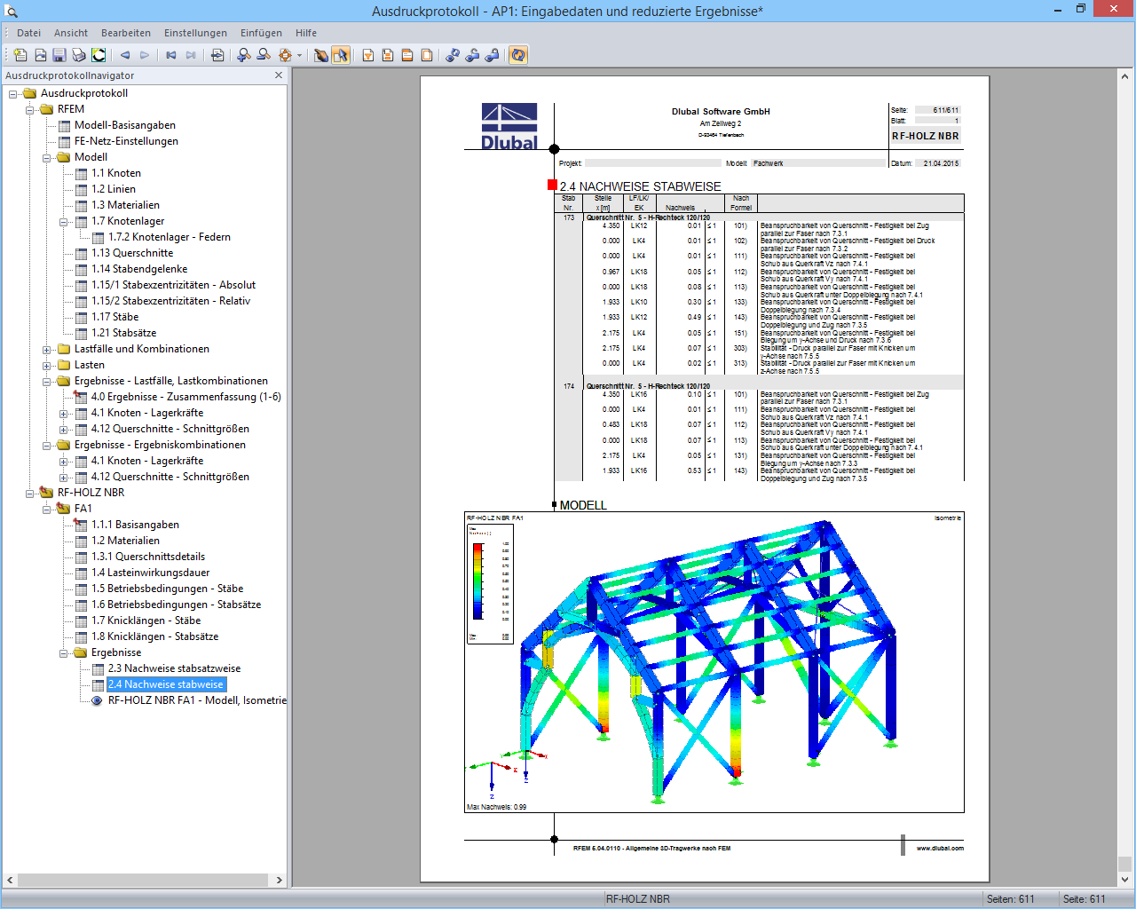Select 4.0 Ergebnisse - Zusammenfassung entry

coord(185,397)
